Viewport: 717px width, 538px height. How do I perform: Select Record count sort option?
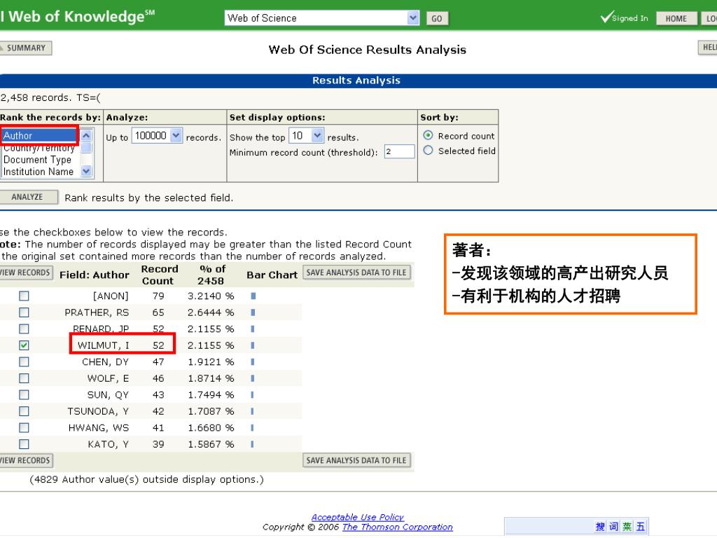coord(428,135)
